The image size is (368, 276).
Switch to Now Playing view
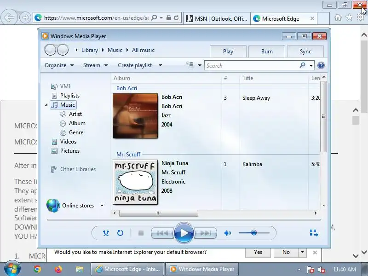tap(314, 233)
